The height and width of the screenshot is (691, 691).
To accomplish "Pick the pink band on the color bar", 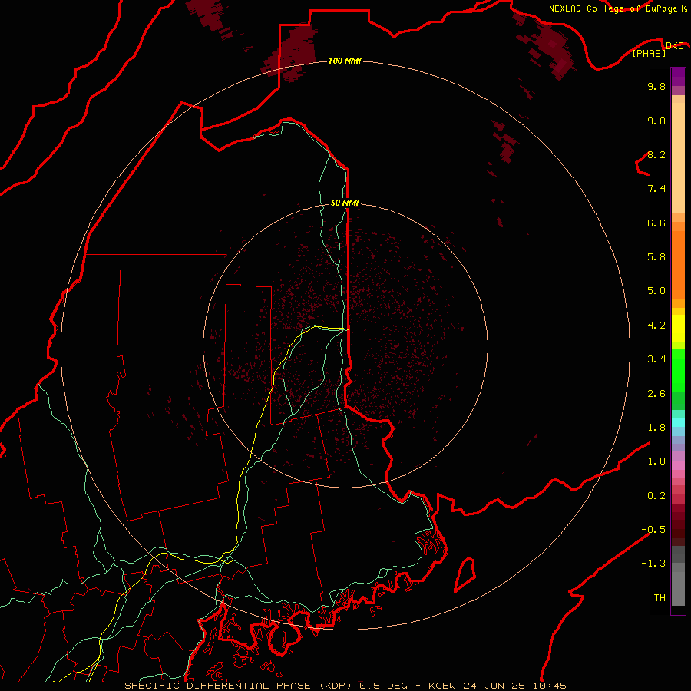I will [x=678, y=465].
